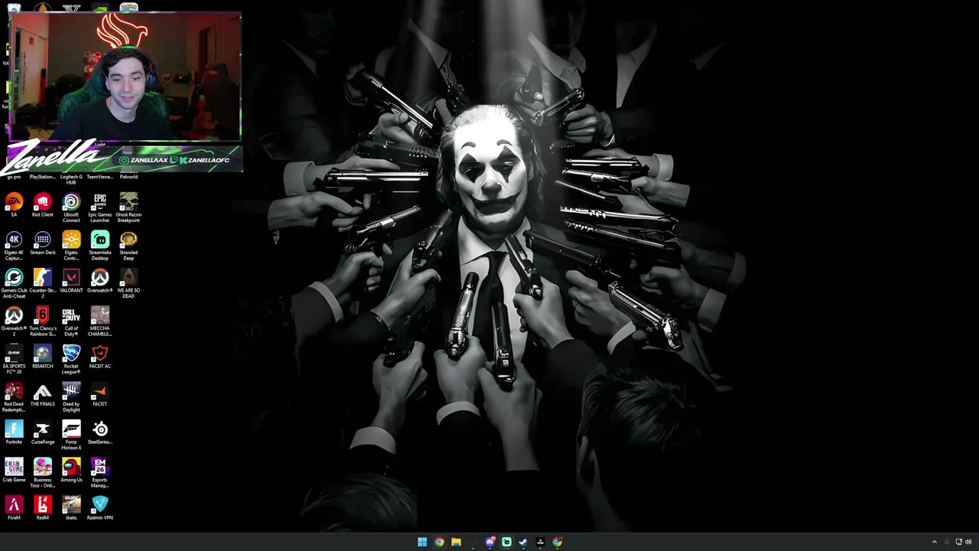Select the Dead by Daylight icon

pos(71,397)
